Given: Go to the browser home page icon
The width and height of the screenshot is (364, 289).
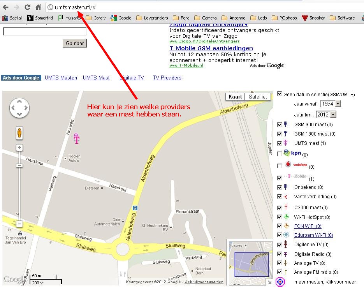Looking at the screenshot, I should point(38,7).
